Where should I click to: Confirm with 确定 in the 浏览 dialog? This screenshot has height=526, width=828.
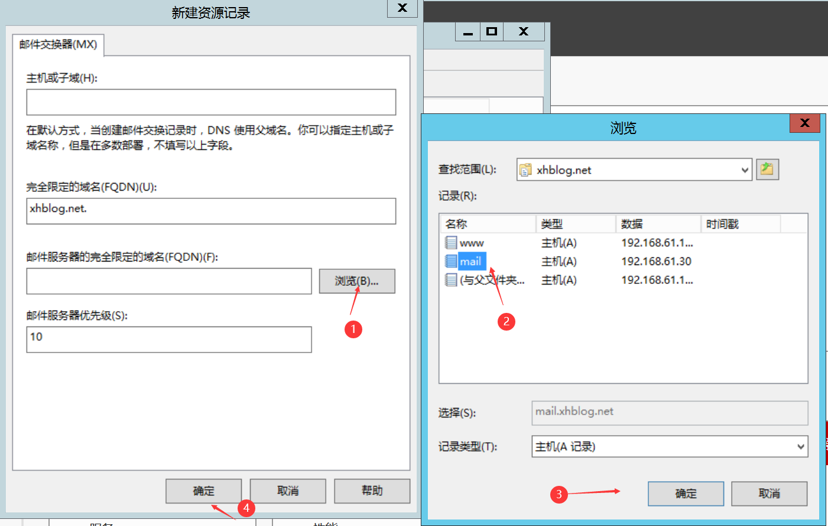pyautogui.click(x=686, y=494)
